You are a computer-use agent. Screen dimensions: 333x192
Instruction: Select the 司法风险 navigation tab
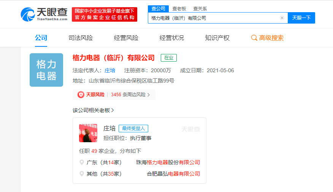click(81, 38)
